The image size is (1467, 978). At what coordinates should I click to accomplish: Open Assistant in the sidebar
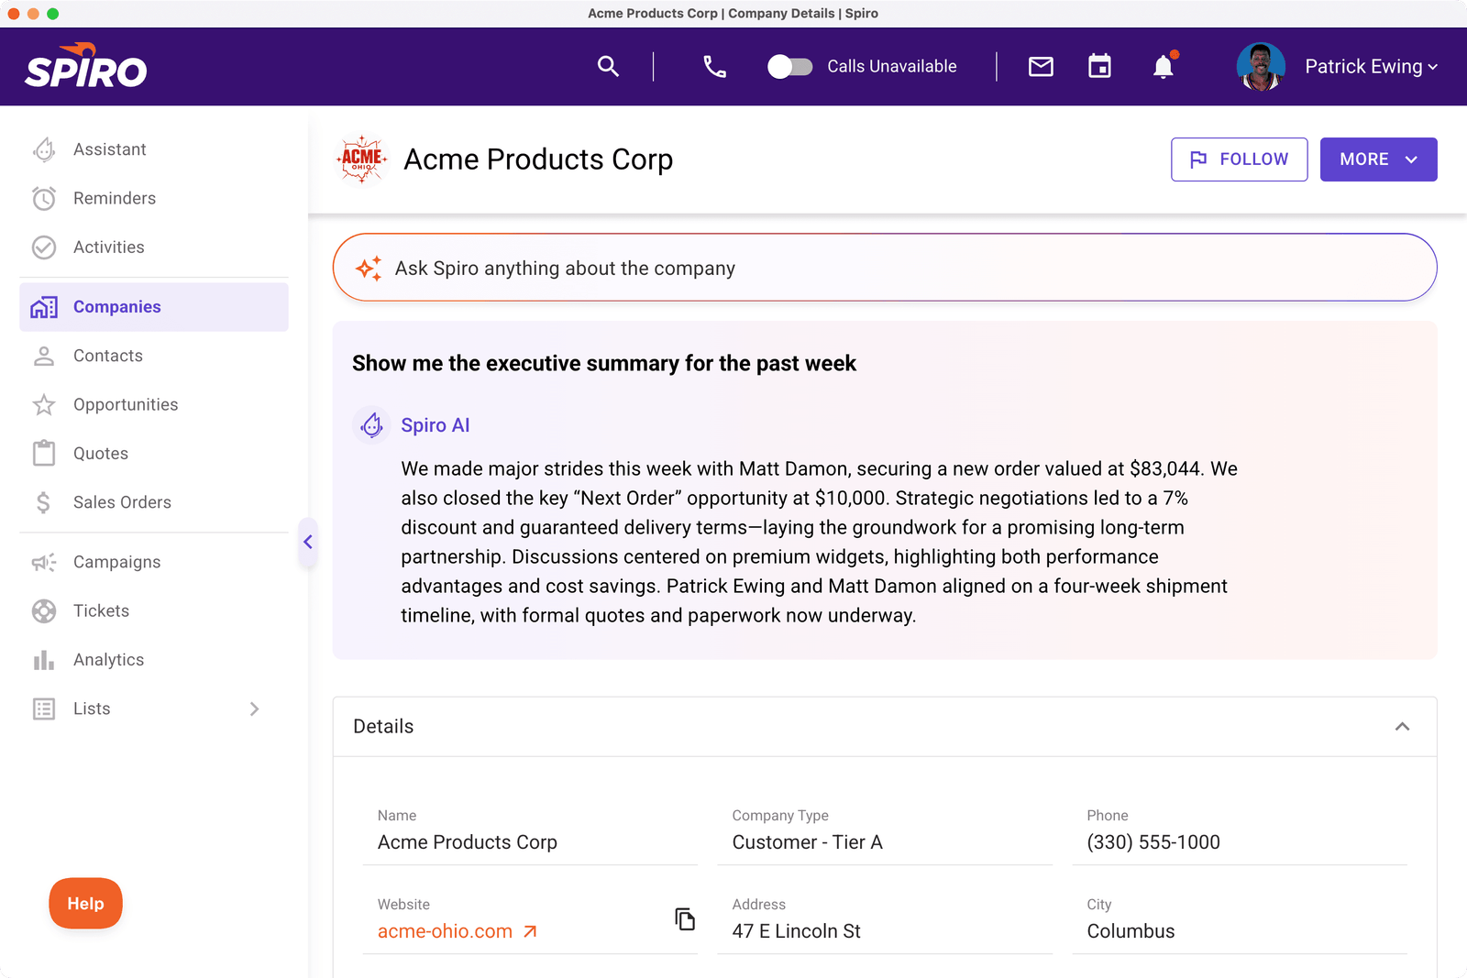154,149
